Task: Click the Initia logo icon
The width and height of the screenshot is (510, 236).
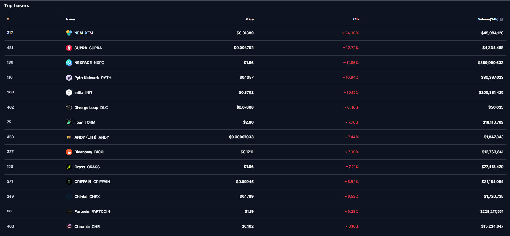Action: click(69, 92)
